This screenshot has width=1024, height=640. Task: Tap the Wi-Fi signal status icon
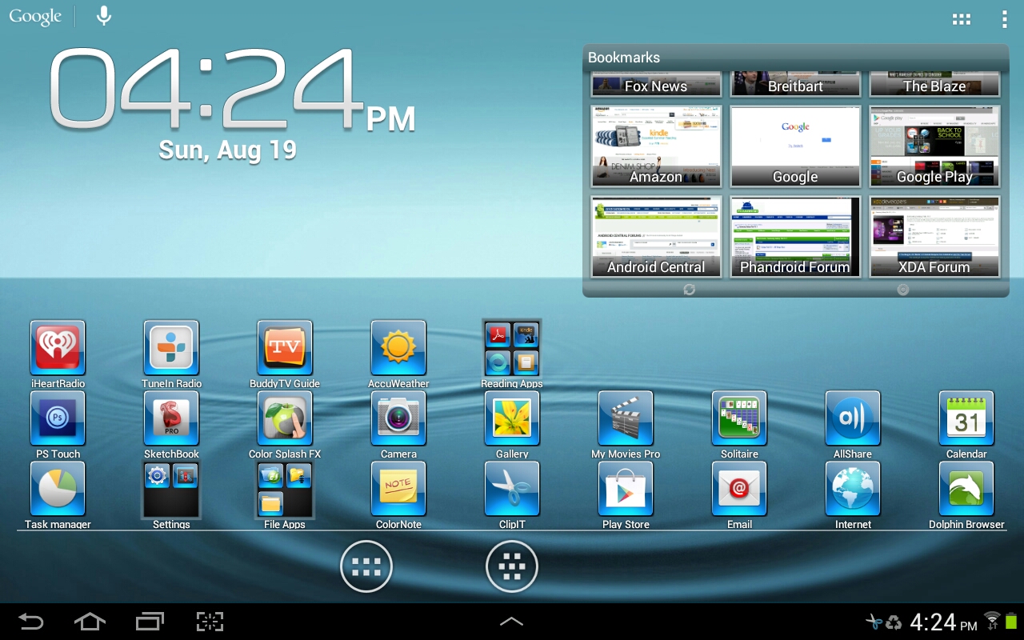992,621
